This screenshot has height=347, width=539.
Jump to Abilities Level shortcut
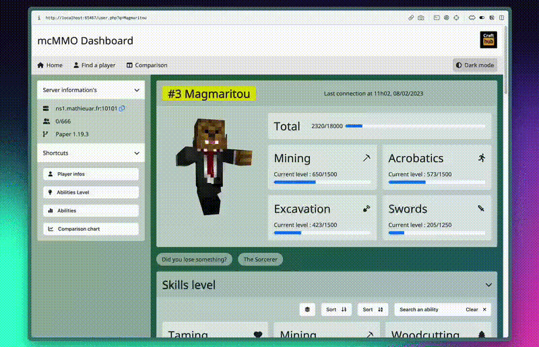click(91, 192)
